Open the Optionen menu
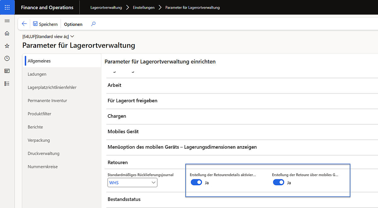 (73, 24)
